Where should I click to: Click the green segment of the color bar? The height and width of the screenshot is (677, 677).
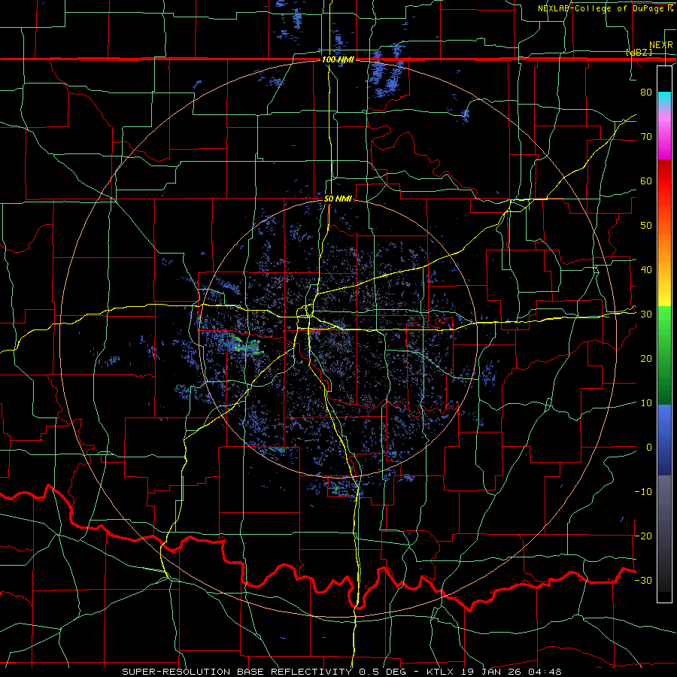[664, 355]
